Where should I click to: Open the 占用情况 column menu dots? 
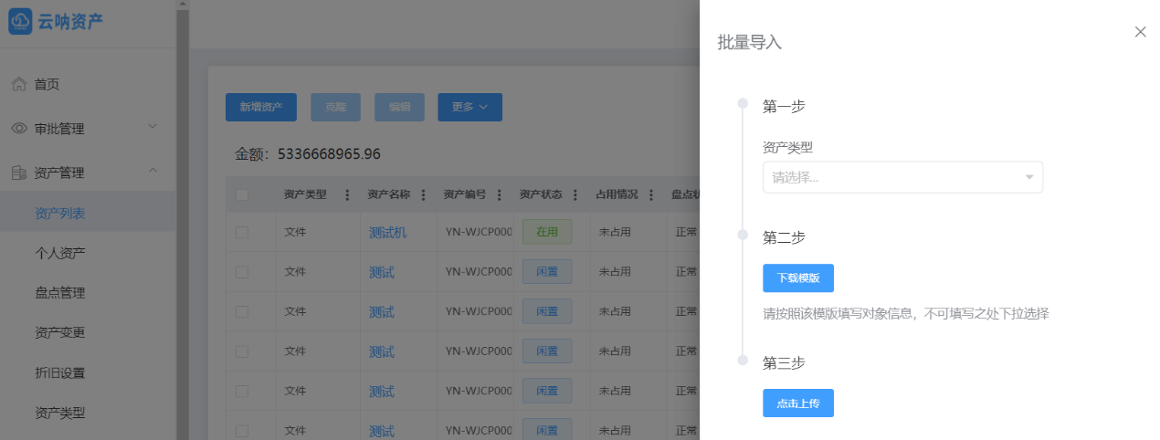click(x=651, y=194)
